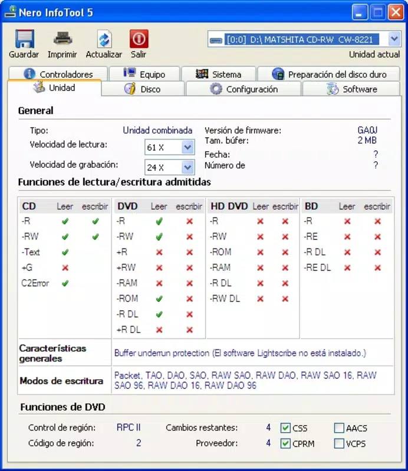Image resolution: width=408 pixels, height=471 pixels.
Task: Click the 61 X read speed value
Action: tap(156, 148)
